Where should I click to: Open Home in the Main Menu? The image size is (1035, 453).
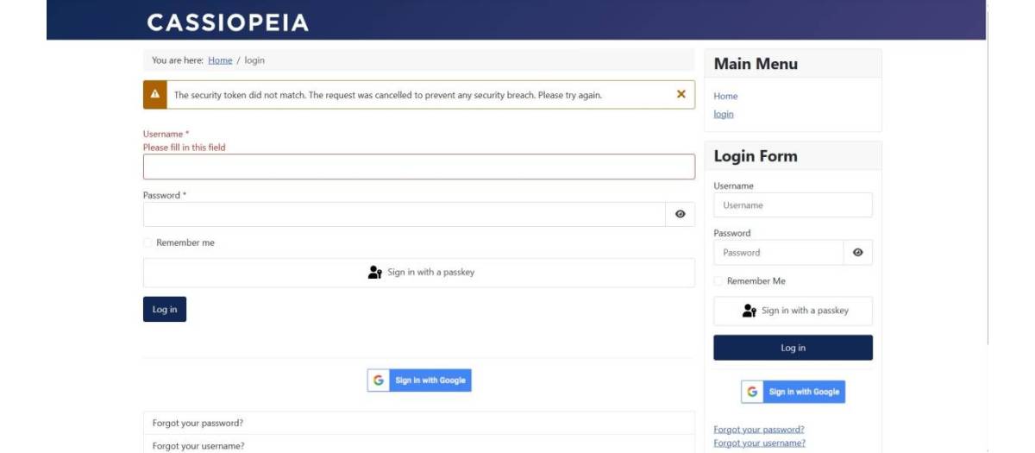725,96
